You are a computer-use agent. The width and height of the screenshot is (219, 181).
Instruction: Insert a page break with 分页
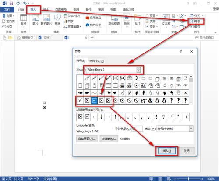(x=7, y=26)
